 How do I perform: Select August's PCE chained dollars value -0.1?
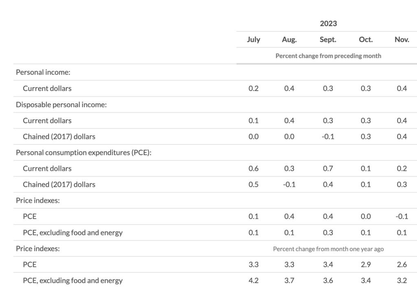pos(289,184)
